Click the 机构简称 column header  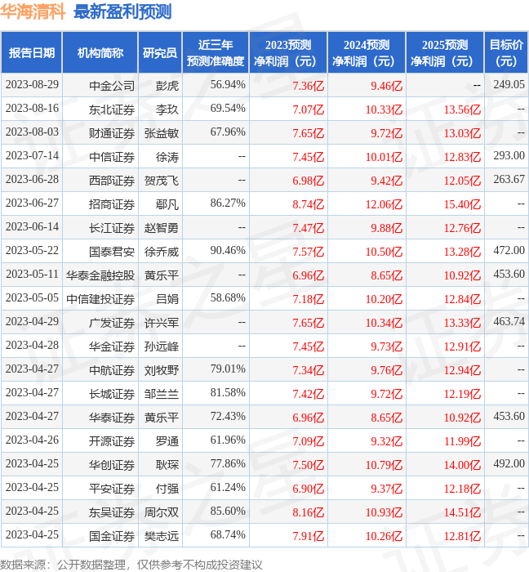(x=100, y=53)
